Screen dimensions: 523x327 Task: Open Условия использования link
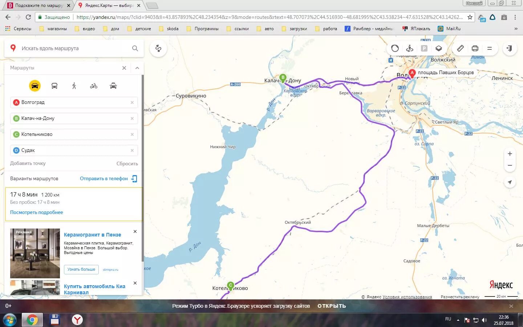click(x=407, y=297)
